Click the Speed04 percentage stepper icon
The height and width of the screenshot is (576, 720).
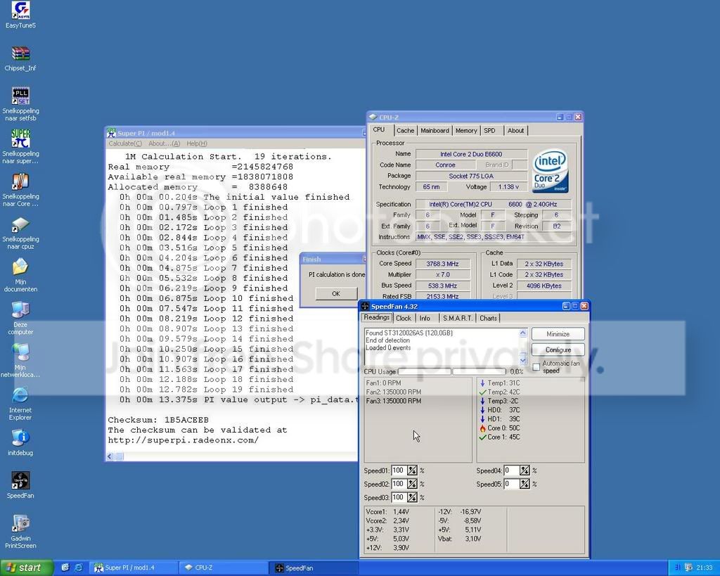pyautogui.click(x=525, y=471)
